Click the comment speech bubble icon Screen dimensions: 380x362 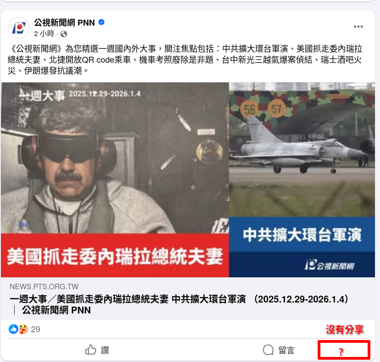[268, 350]
